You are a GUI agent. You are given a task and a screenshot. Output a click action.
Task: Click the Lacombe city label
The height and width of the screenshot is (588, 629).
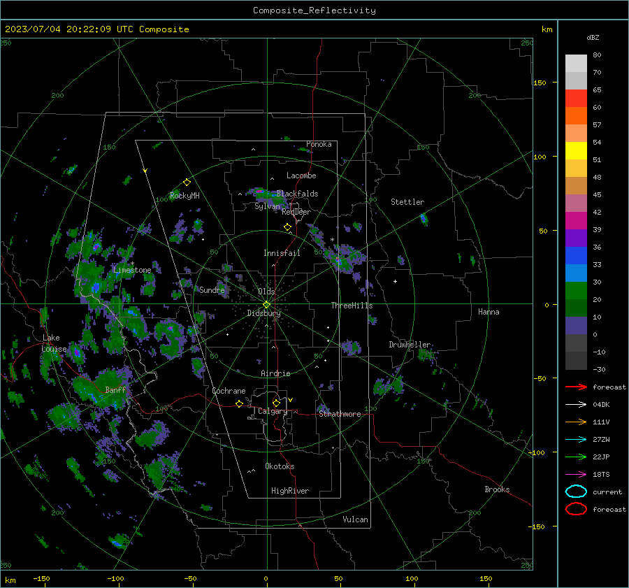pos(301,175)
